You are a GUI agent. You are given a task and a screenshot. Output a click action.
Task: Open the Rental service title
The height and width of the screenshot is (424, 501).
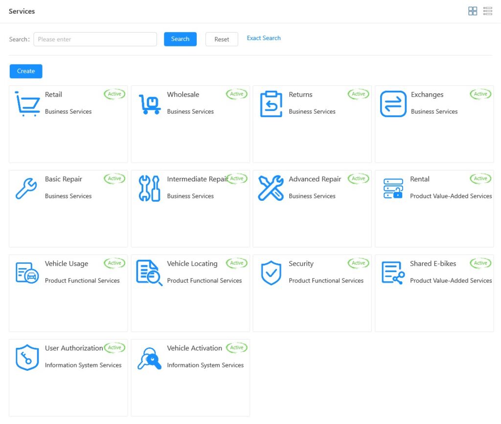420,179
